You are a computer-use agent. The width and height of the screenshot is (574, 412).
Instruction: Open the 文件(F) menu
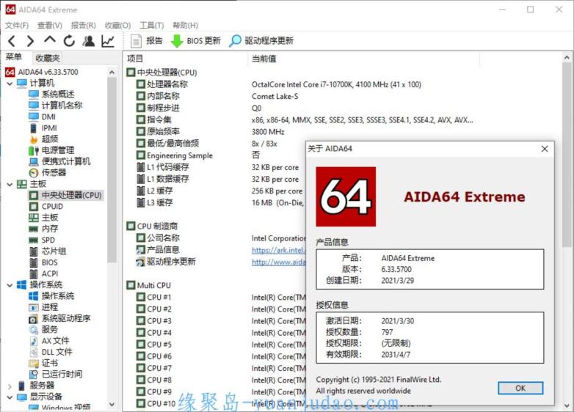(16, 25)
